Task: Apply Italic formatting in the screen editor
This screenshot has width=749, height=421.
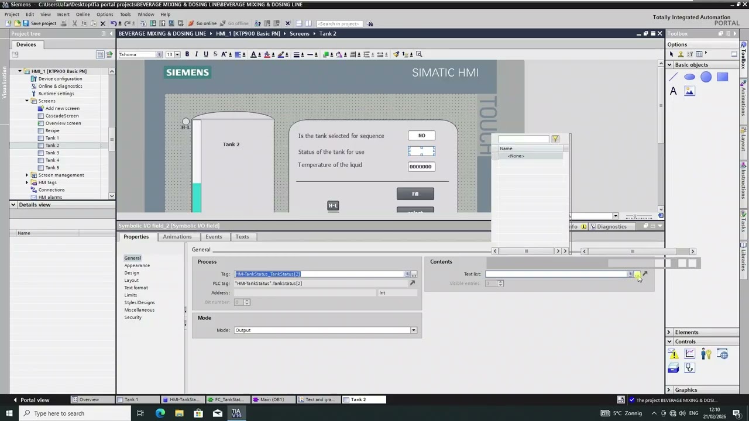Action: click(197, 54)
